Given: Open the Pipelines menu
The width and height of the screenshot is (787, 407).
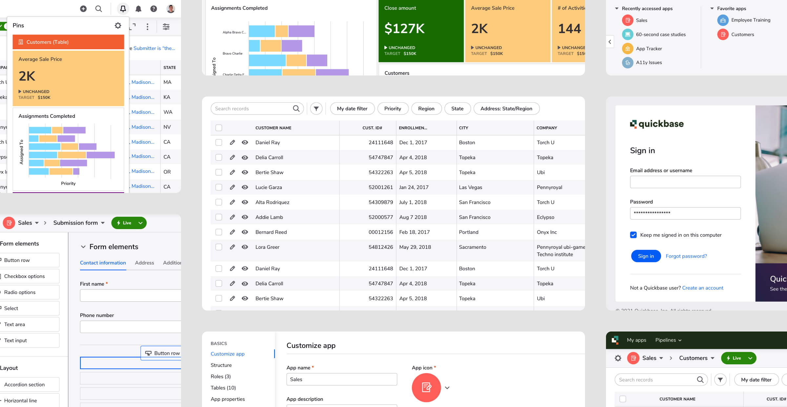Looking at the screenshot, I should click(x=668, y=340).
